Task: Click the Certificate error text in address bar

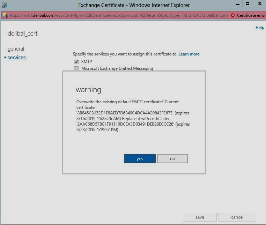Action: (x=251, y=15)
